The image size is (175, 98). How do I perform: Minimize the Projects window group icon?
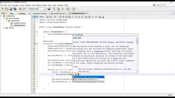click(29, 13)
